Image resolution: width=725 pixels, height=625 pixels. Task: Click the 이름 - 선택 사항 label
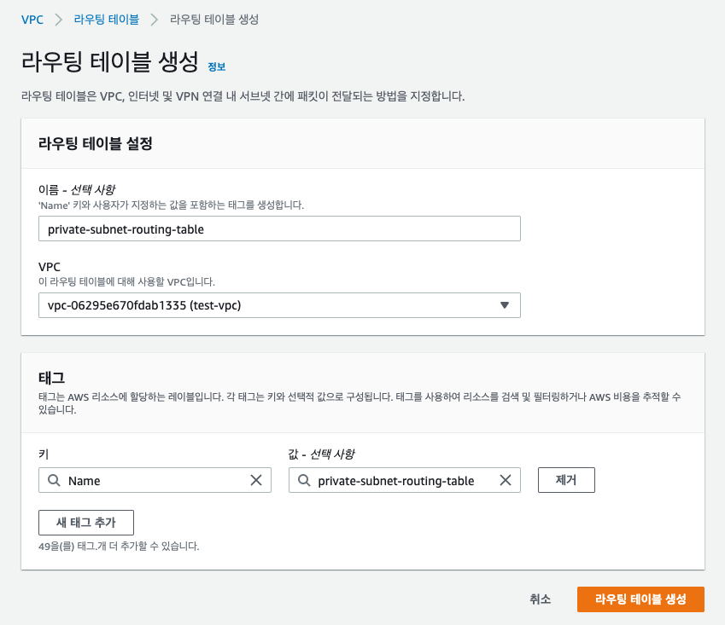coord(77,189)
